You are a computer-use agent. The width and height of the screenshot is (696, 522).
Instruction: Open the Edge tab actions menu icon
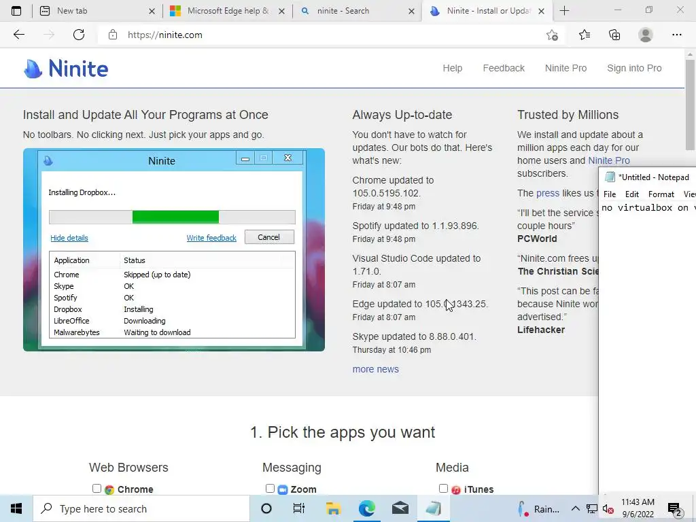click(16, 11)
